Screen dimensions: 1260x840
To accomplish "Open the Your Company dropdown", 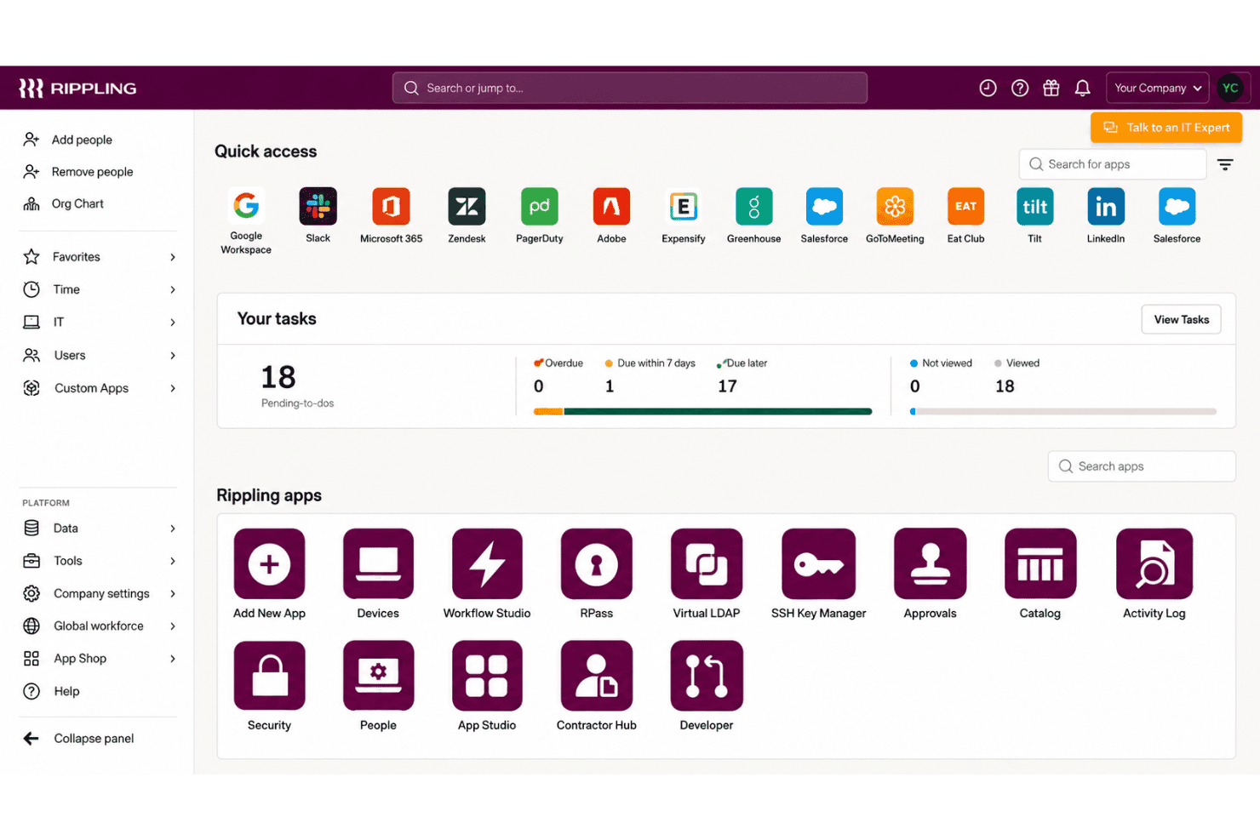I will [x=1157, y=88].
